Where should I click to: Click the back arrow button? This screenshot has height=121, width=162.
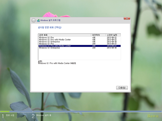(x=34, y=20)
